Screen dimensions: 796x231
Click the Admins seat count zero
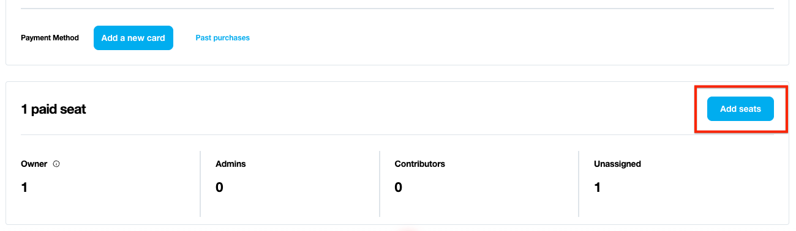click(x=219, y=188)
